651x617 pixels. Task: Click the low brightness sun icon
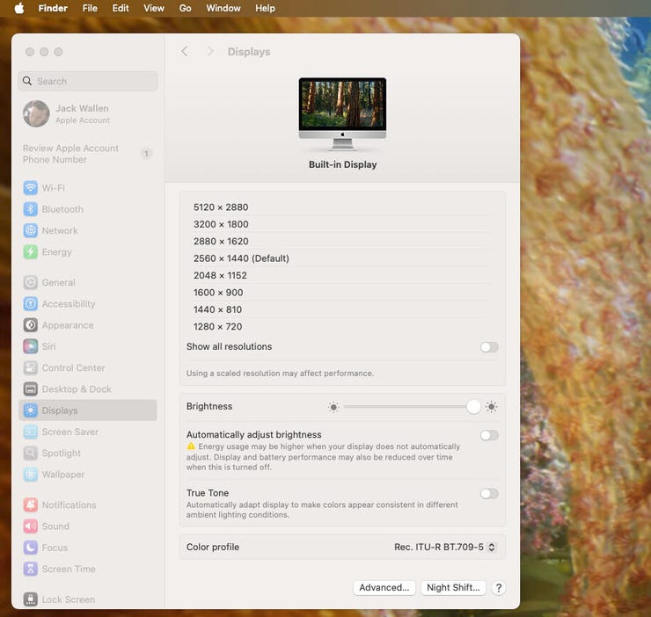click(x=333, y=407)
